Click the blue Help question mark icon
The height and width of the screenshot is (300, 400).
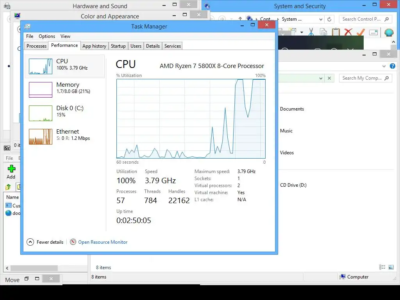392,66
